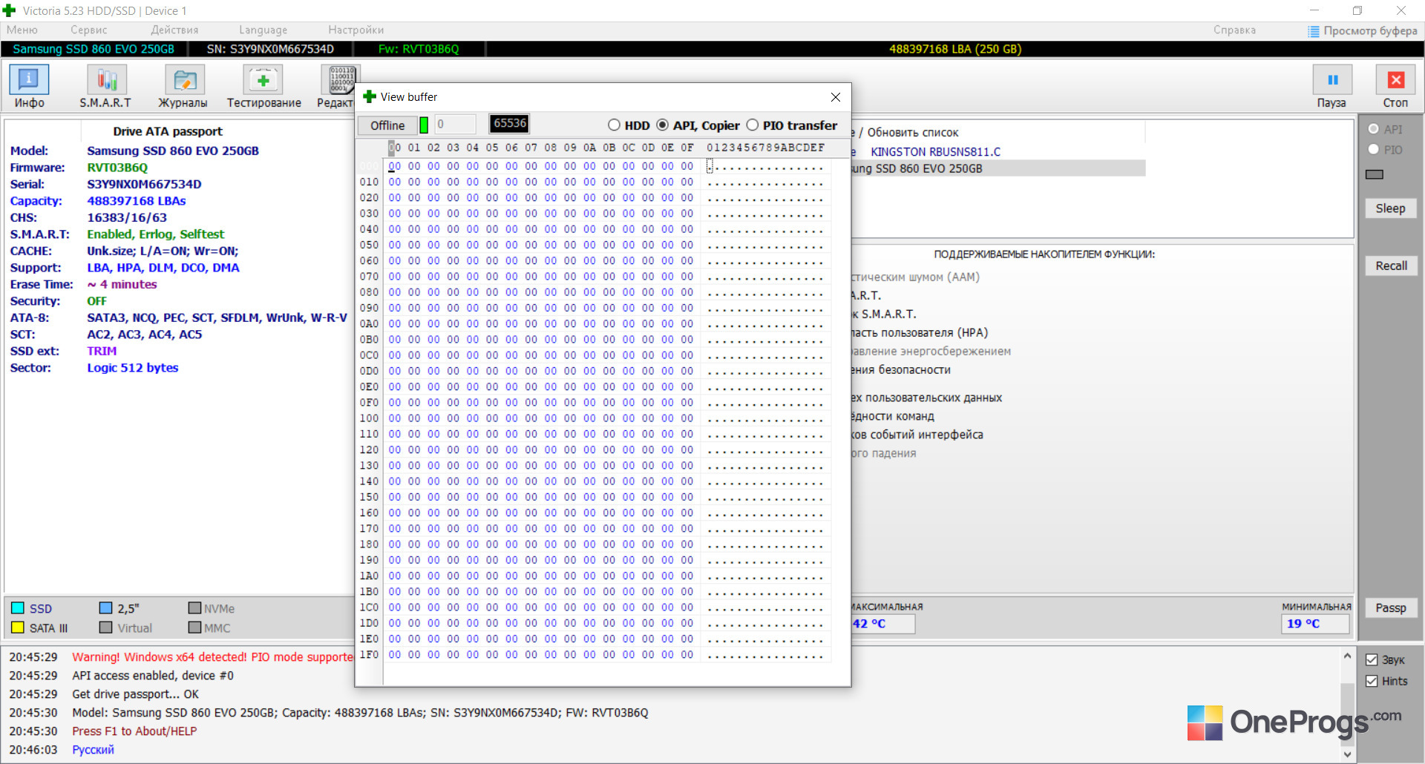Screen dimensions: 1425x764
Task: Click the gray Virtual legend square
Action: coord(105,628)
